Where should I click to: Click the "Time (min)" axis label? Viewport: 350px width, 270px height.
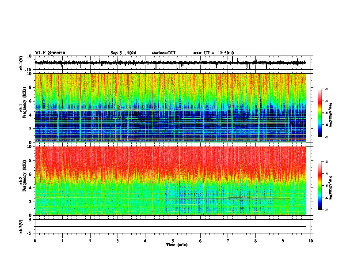tap(177, 245)
